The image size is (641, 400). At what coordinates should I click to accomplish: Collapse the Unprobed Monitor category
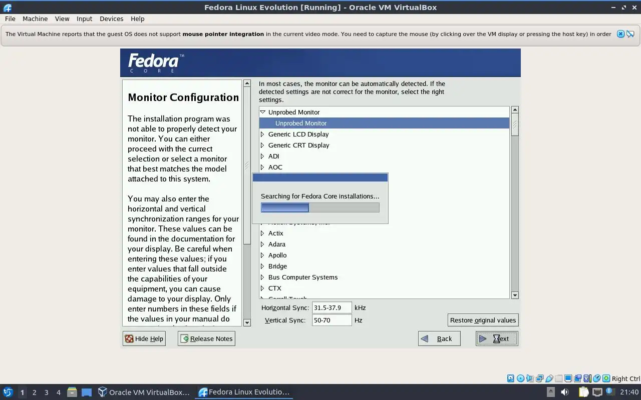point(262,112)
